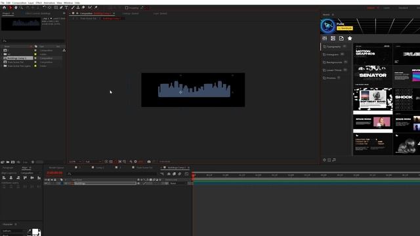Select the Pen tool
The width and height of the screenshot is (420, 236).
(x=61, y=8)
